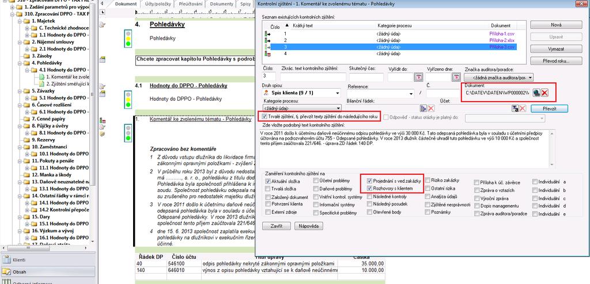Open Reference dropdown
This screenshot has height=284, width=590.
point(380,93)
